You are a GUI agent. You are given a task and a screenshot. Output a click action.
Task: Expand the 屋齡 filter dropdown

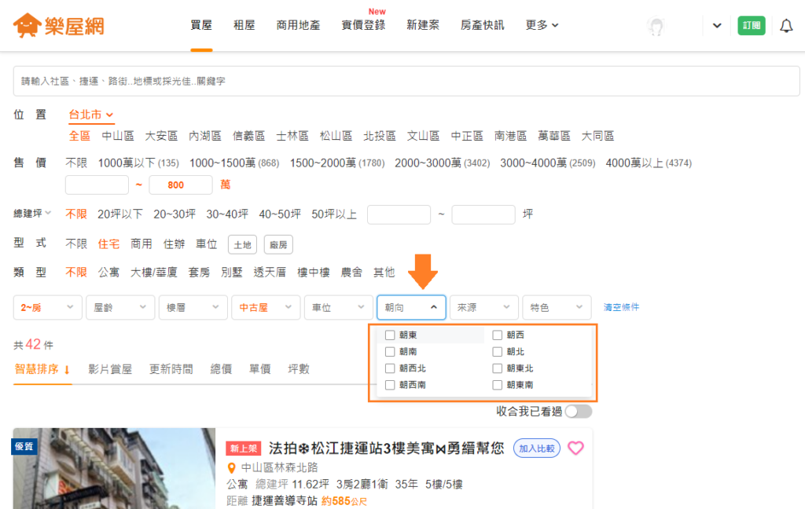click(120, 307)
